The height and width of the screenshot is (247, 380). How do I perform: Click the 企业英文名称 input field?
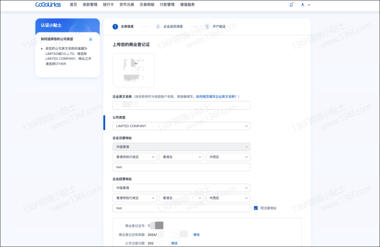pyautogui.click(x=181, y=105)
